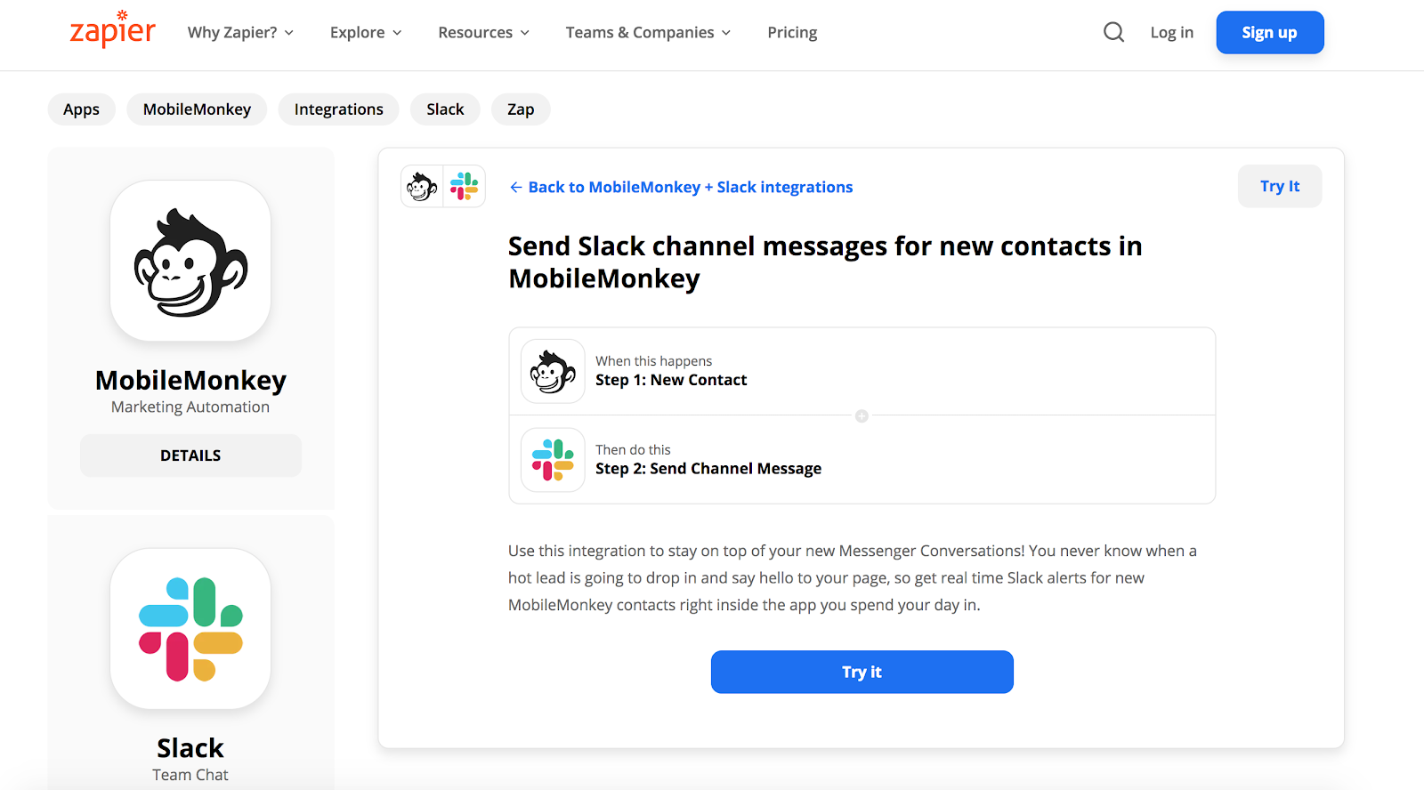Select the Apps breadcrumb

pos(81,109)
